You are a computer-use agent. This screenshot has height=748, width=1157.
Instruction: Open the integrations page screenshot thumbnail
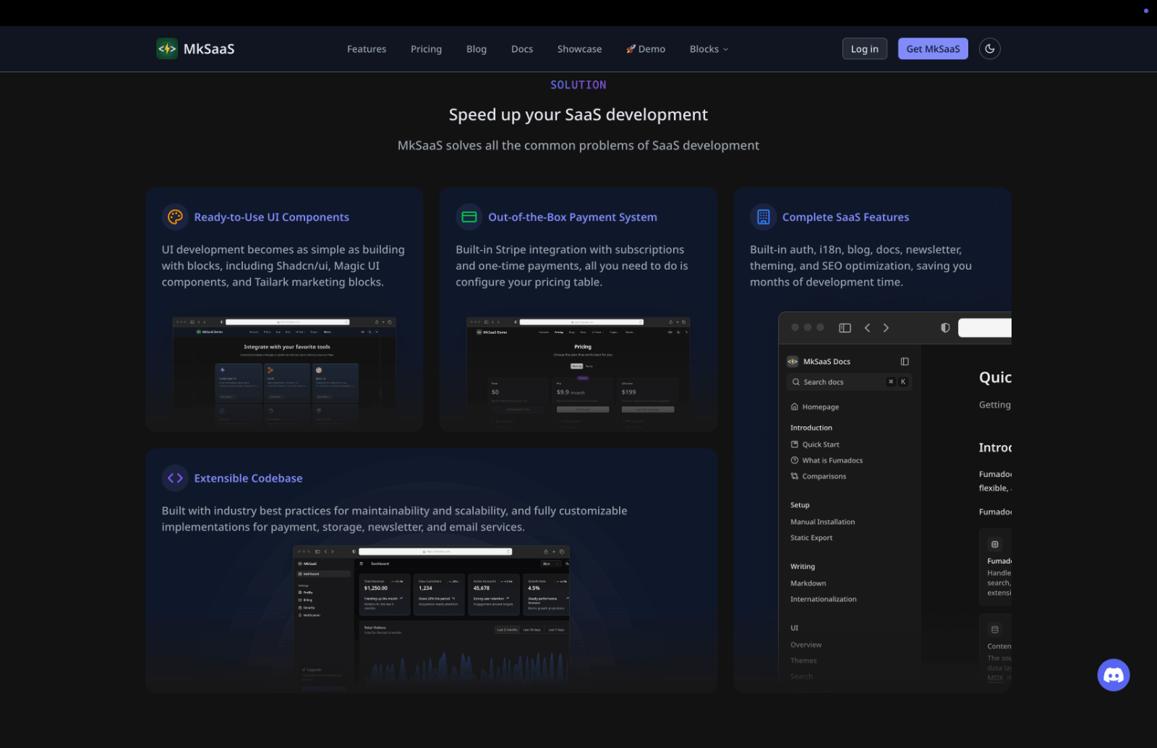pyautogui.click(x=284, y=371)
